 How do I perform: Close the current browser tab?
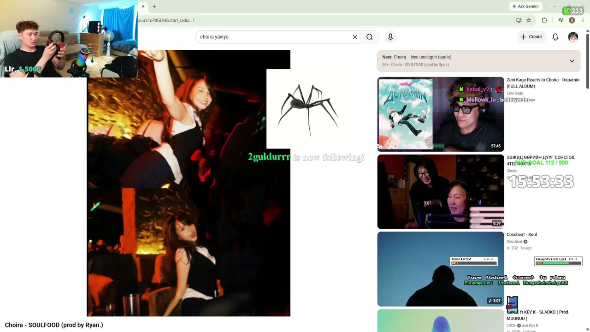click(x=143, y=6)
